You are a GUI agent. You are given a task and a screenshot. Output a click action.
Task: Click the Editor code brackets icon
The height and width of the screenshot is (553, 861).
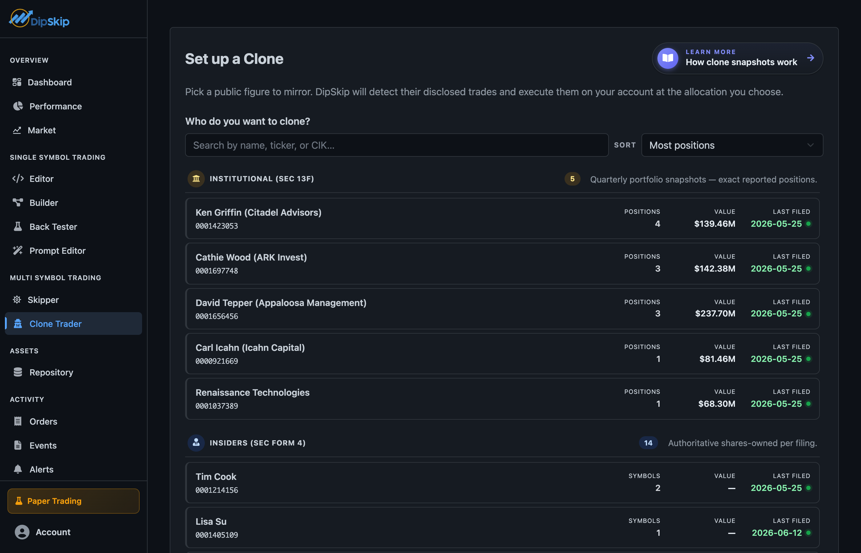pyautogui.click(x=18, y=178)
